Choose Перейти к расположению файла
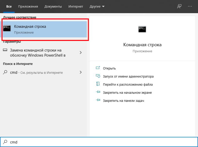Screen dimensions: 198x147 (x=128, y=84)
